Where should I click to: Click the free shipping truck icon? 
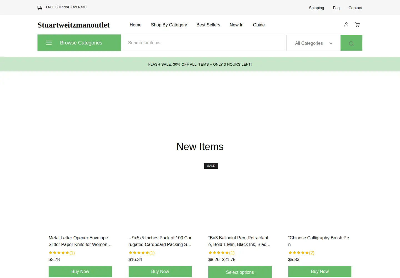coord(40,8)
